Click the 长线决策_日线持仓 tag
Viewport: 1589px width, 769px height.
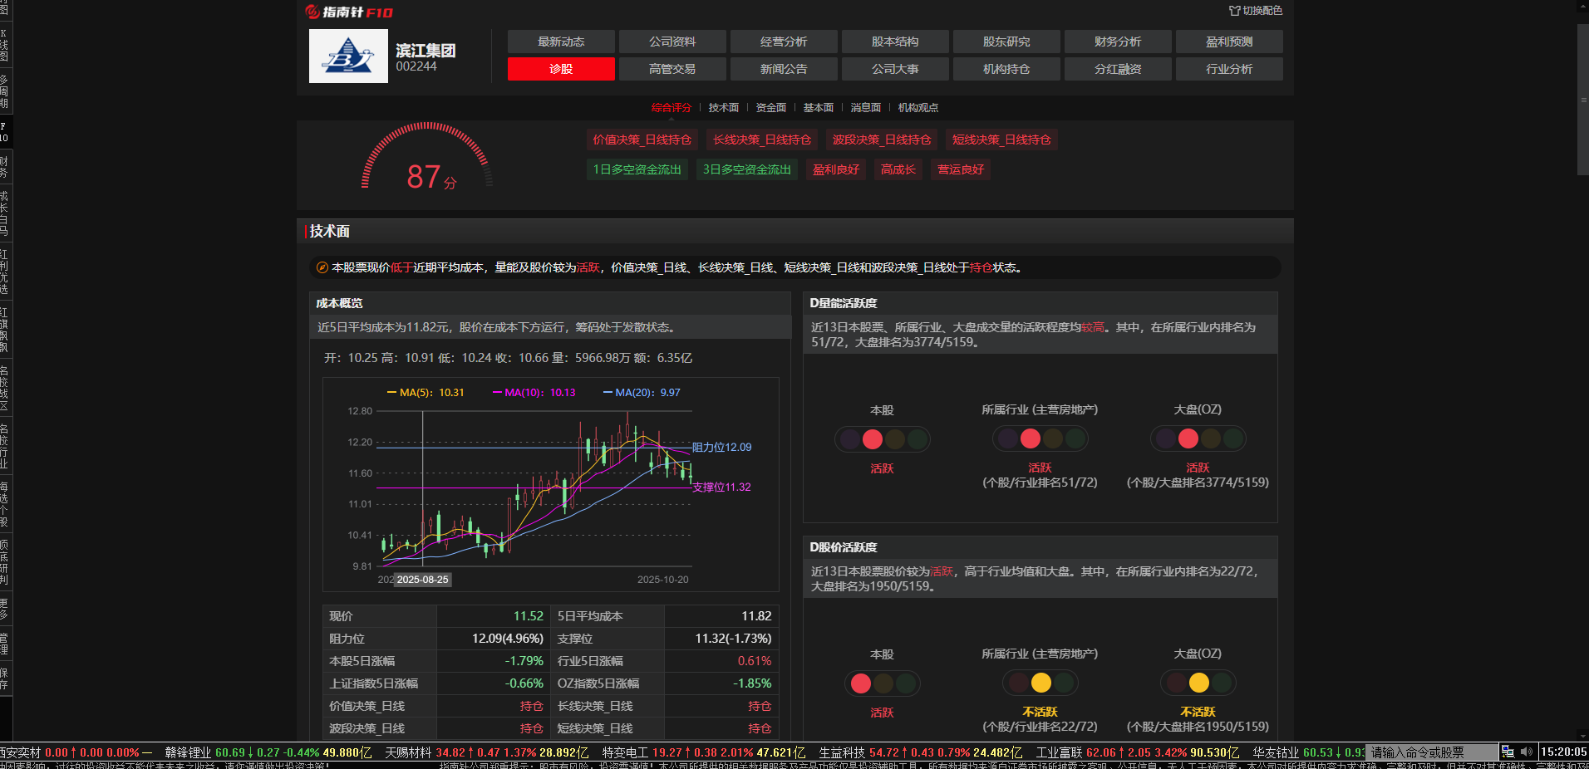tap(762, 140)
